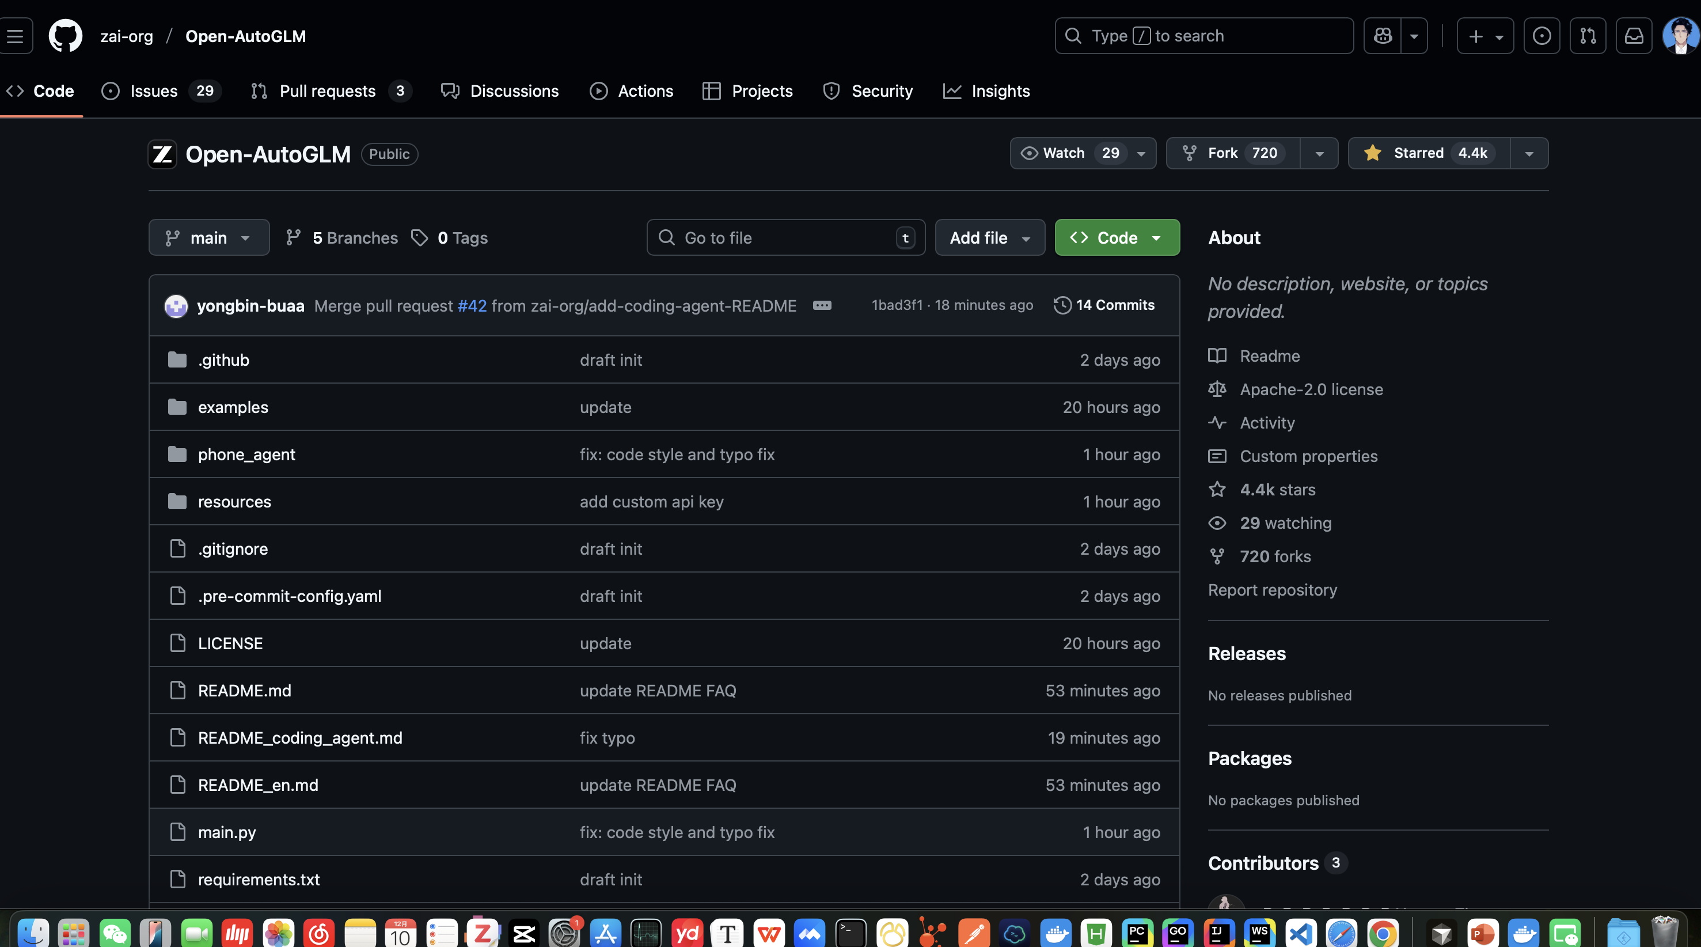Open the README_coding_agent.md file

coord(300,738)
